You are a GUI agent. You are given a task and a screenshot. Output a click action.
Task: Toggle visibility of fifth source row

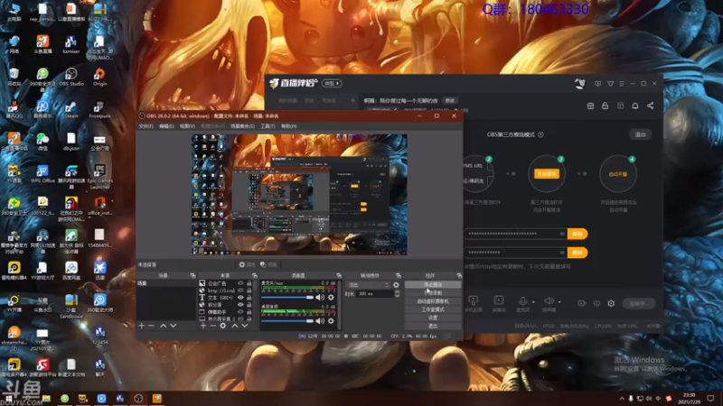tap(240, 311)
